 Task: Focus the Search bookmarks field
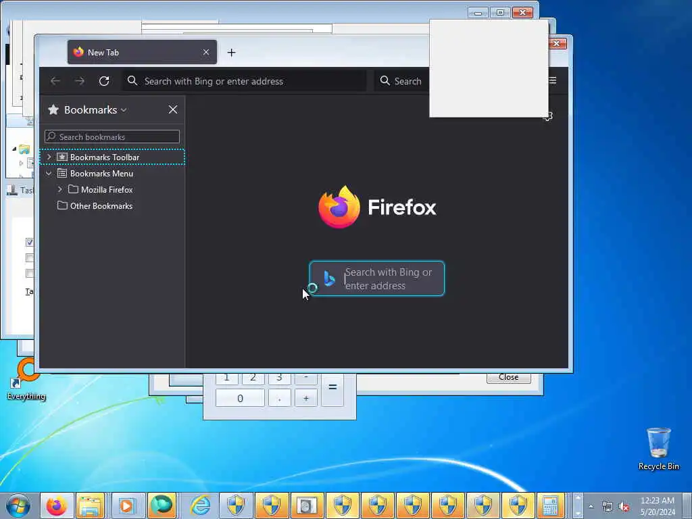pyautogui.click(x=112, y=137)
